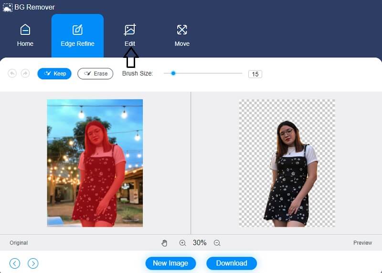Click the New Image button
This screenshot has width=382, height=273.
pos(170,263)
